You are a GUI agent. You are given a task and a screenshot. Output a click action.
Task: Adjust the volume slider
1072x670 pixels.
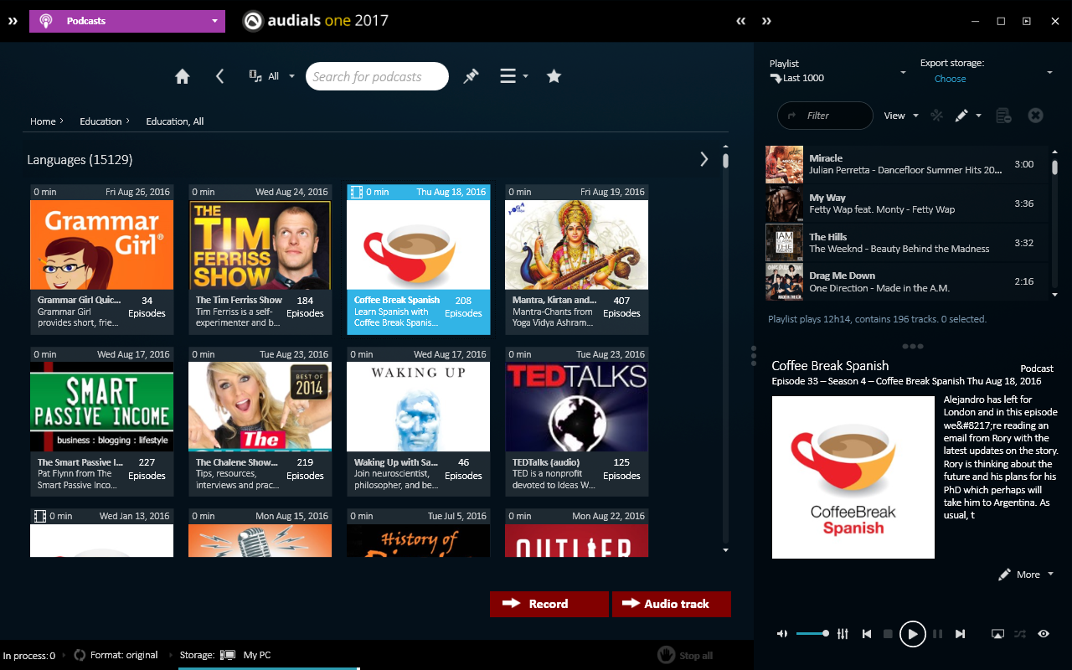tap(812, 634)
